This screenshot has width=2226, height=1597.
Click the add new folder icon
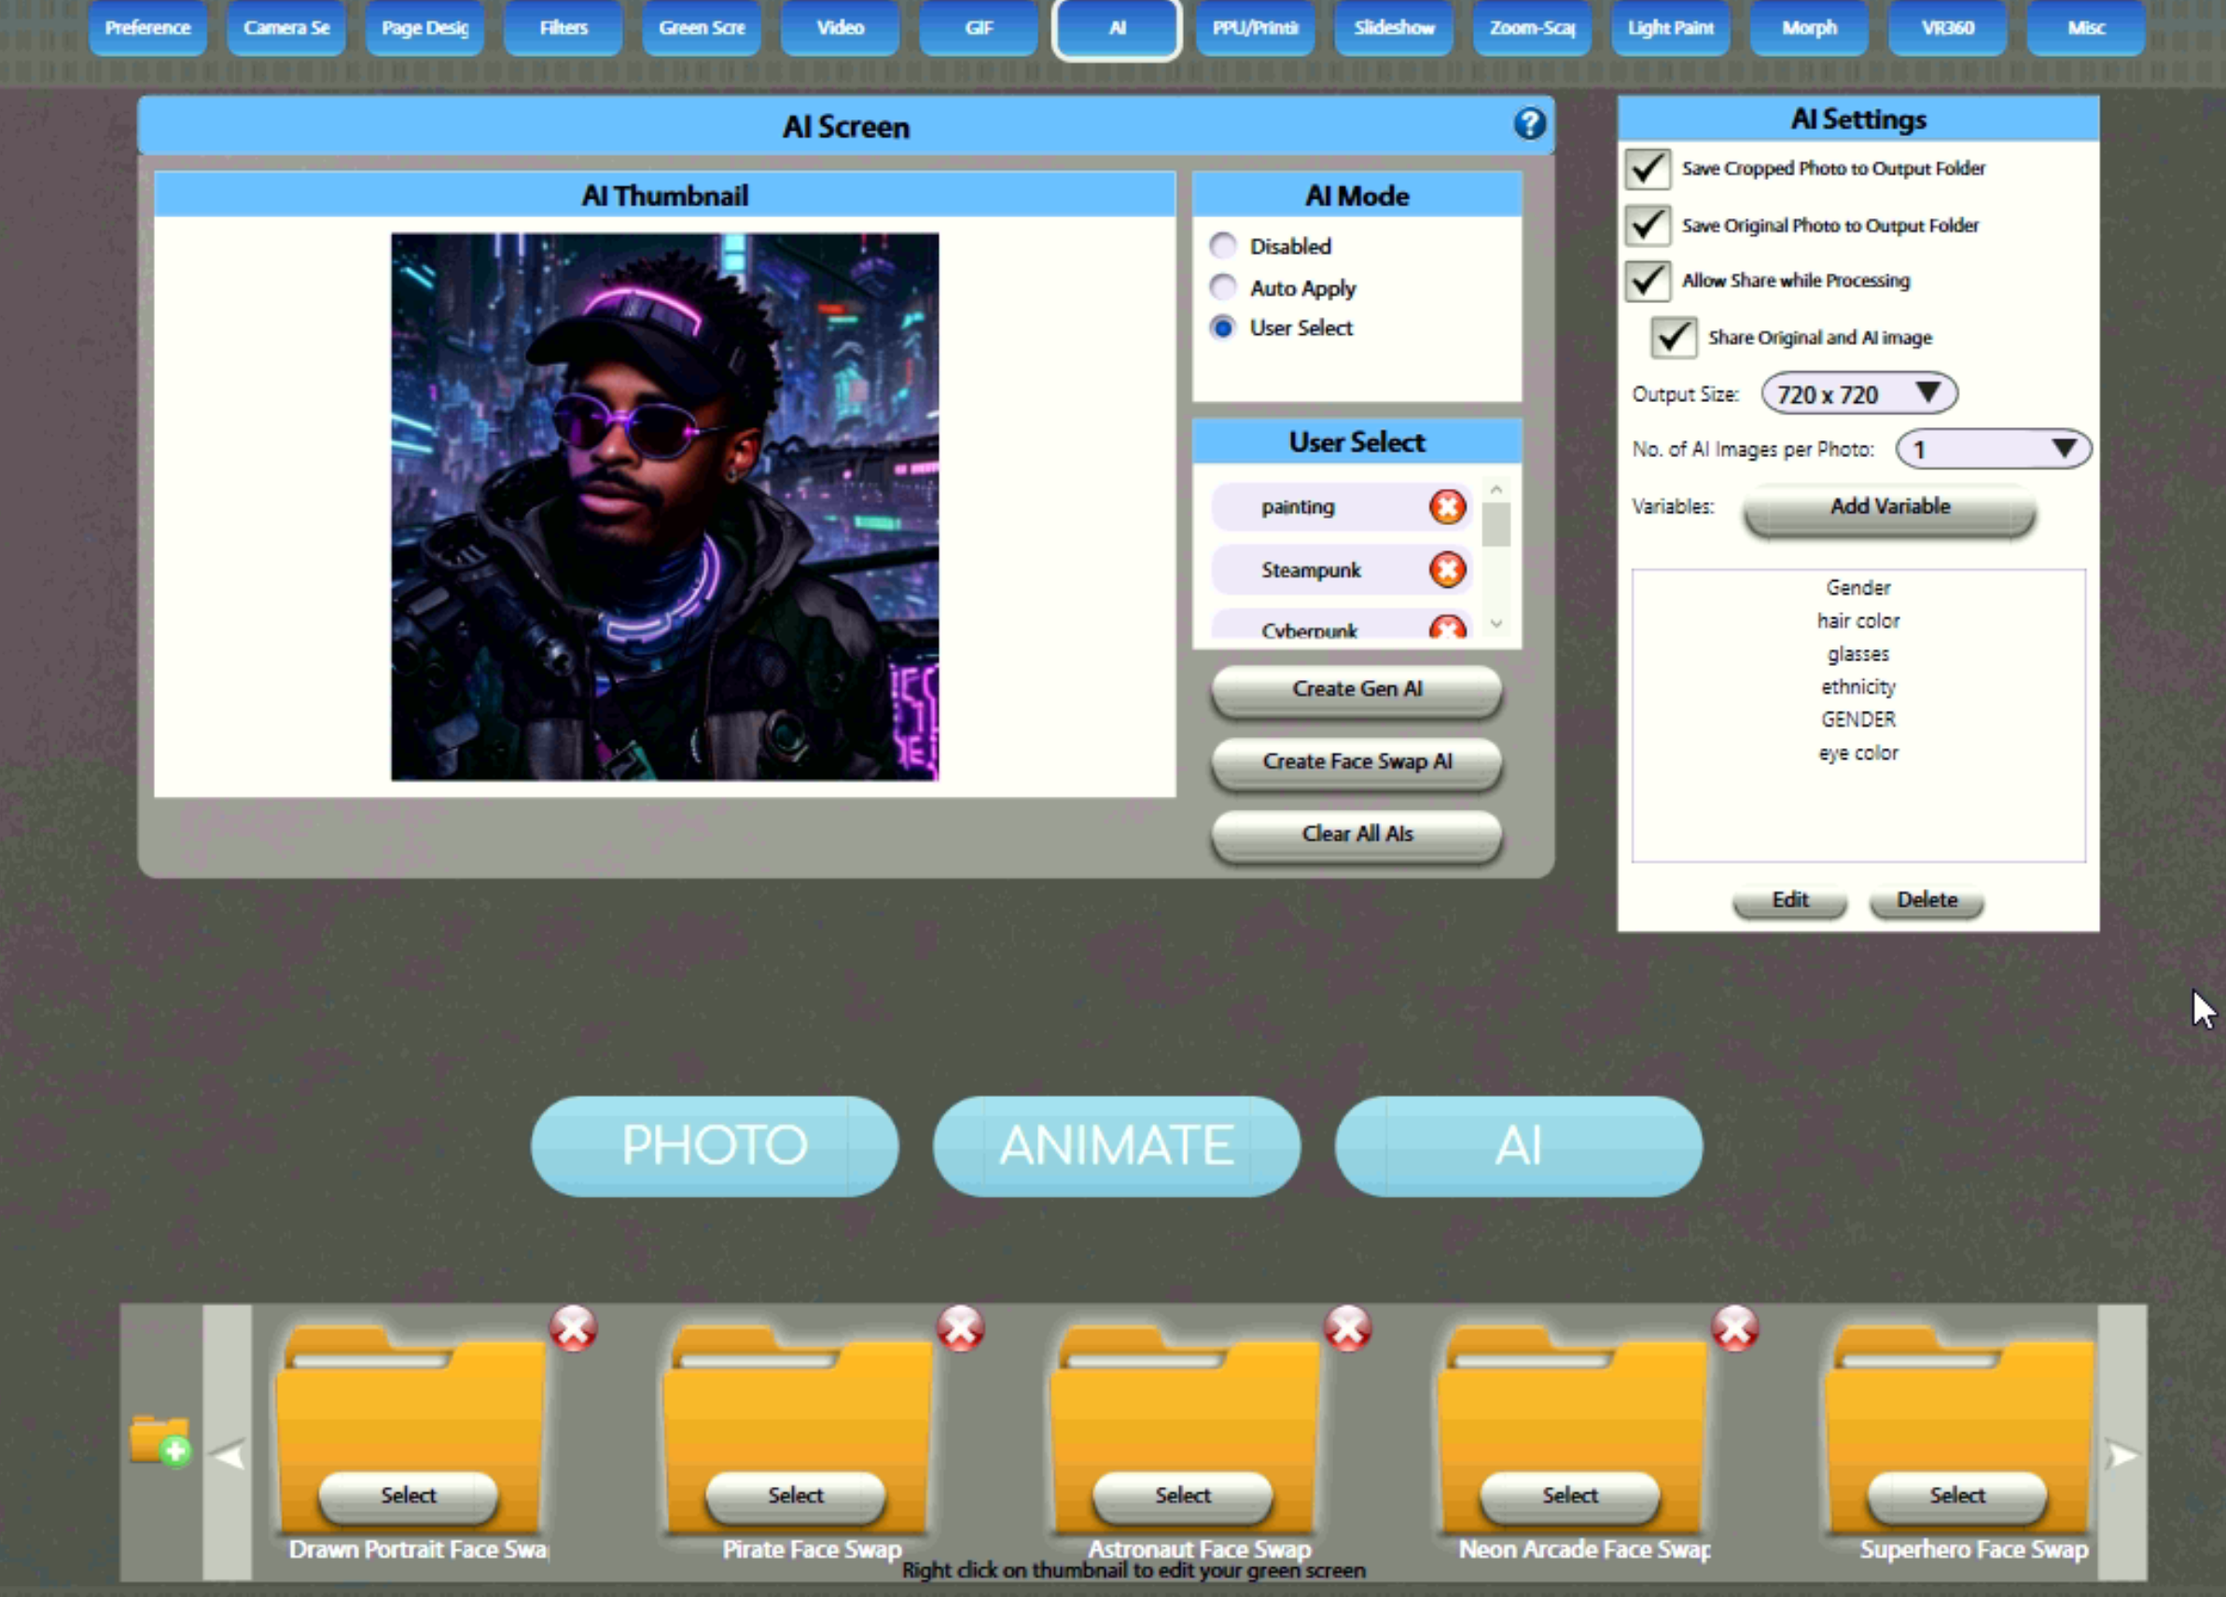coord(160,1441)
